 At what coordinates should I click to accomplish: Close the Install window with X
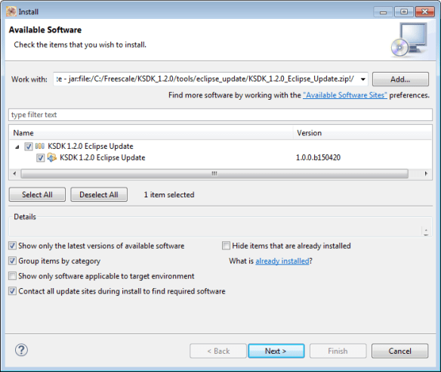coord(424,12)
